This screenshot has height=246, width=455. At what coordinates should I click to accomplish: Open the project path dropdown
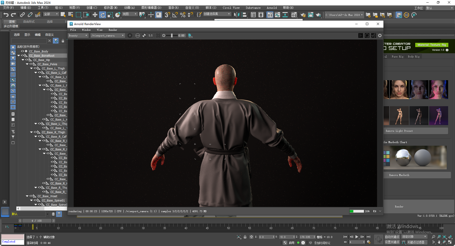344,15
